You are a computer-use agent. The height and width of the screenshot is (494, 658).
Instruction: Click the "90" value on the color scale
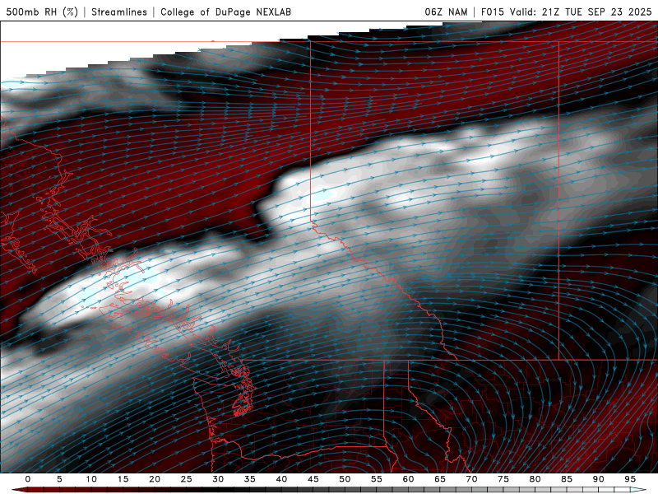coord(598,479)
